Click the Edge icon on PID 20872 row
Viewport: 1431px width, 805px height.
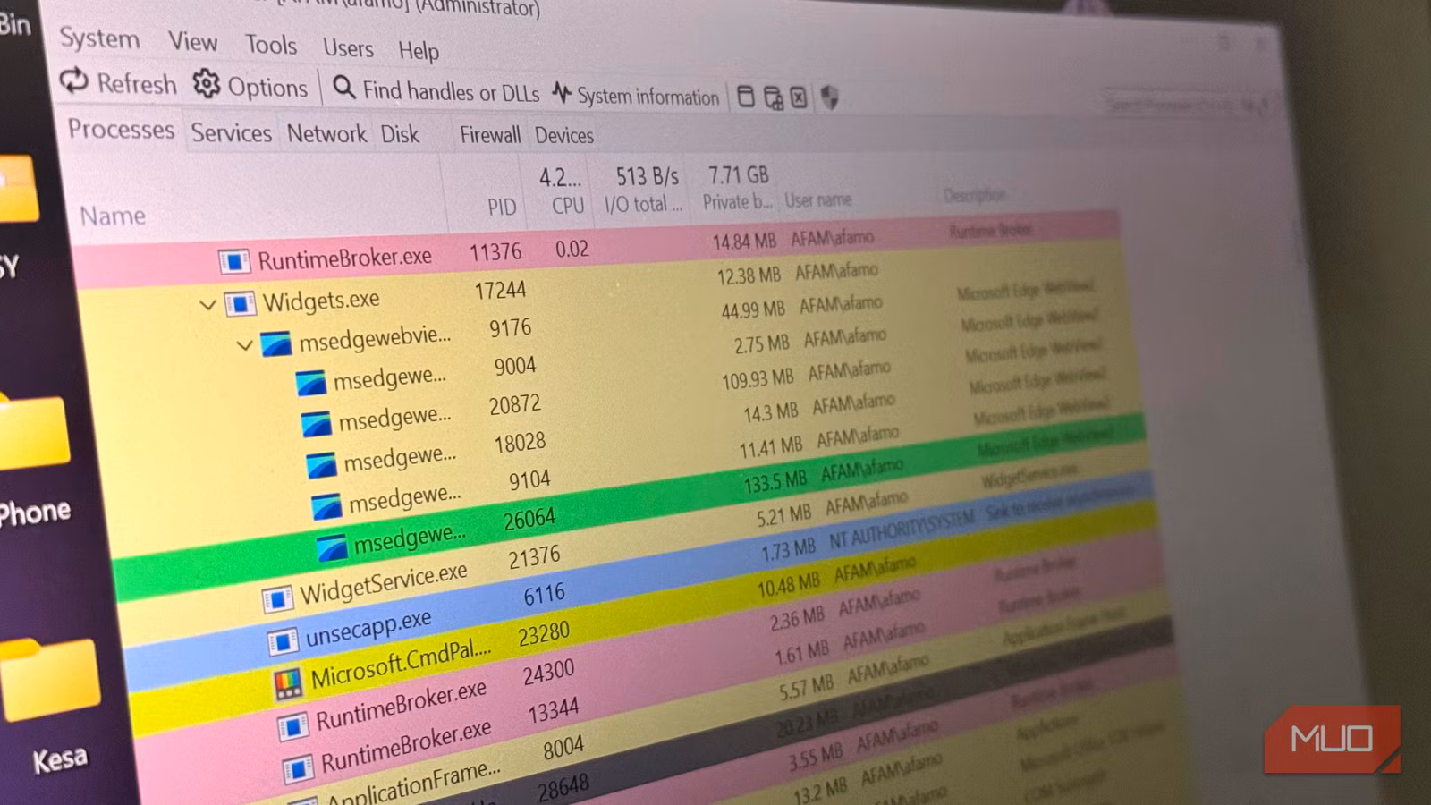point(316,423)
